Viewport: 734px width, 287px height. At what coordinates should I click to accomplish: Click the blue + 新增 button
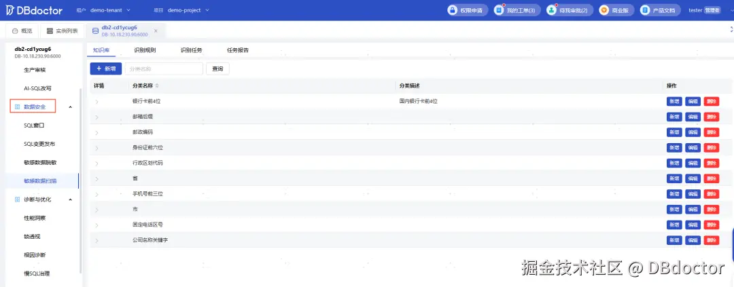(x=106, y=69)
